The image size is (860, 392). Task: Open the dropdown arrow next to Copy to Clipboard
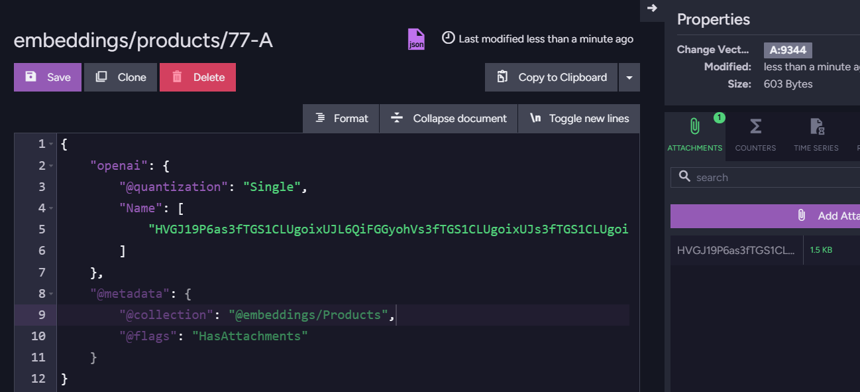(629, 78)
